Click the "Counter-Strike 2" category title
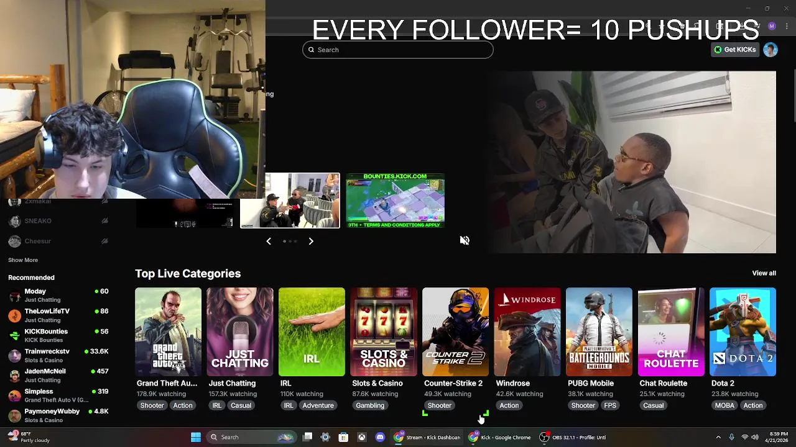The width and height of the screenshot is (796, 447). pyautogui.click(x=453, y=383)
